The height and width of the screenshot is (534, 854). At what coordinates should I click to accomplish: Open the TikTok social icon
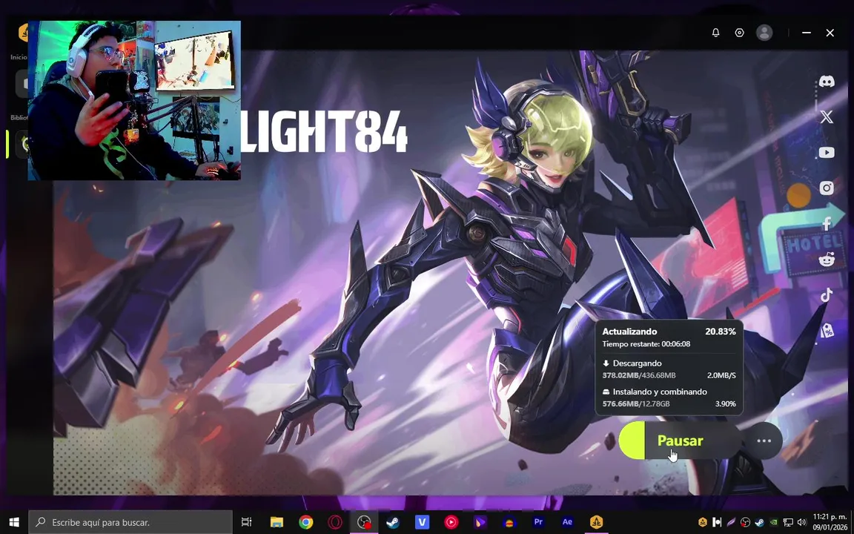[827, 294]
